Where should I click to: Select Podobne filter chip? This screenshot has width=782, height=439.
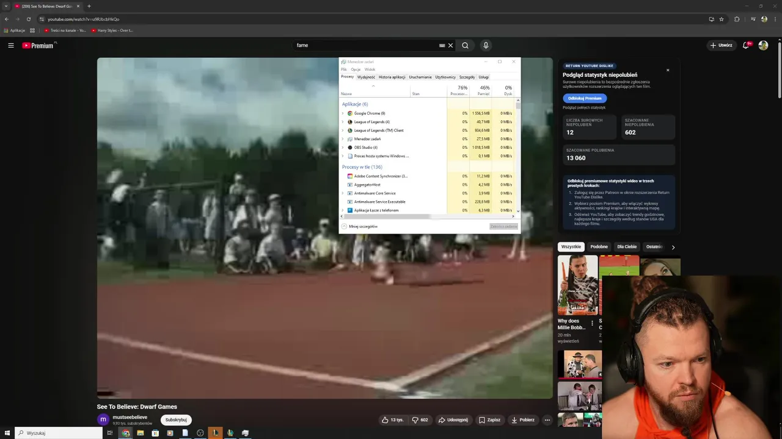[599, 247]
